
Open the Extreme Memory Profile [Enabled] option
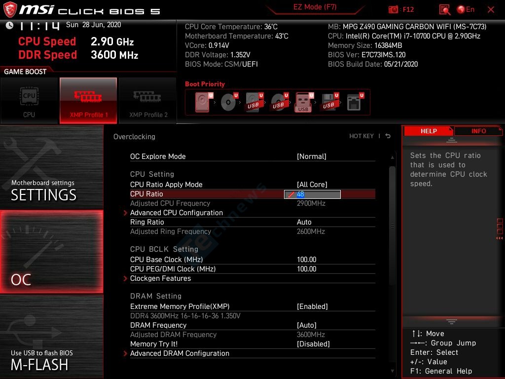coord(312,306)
